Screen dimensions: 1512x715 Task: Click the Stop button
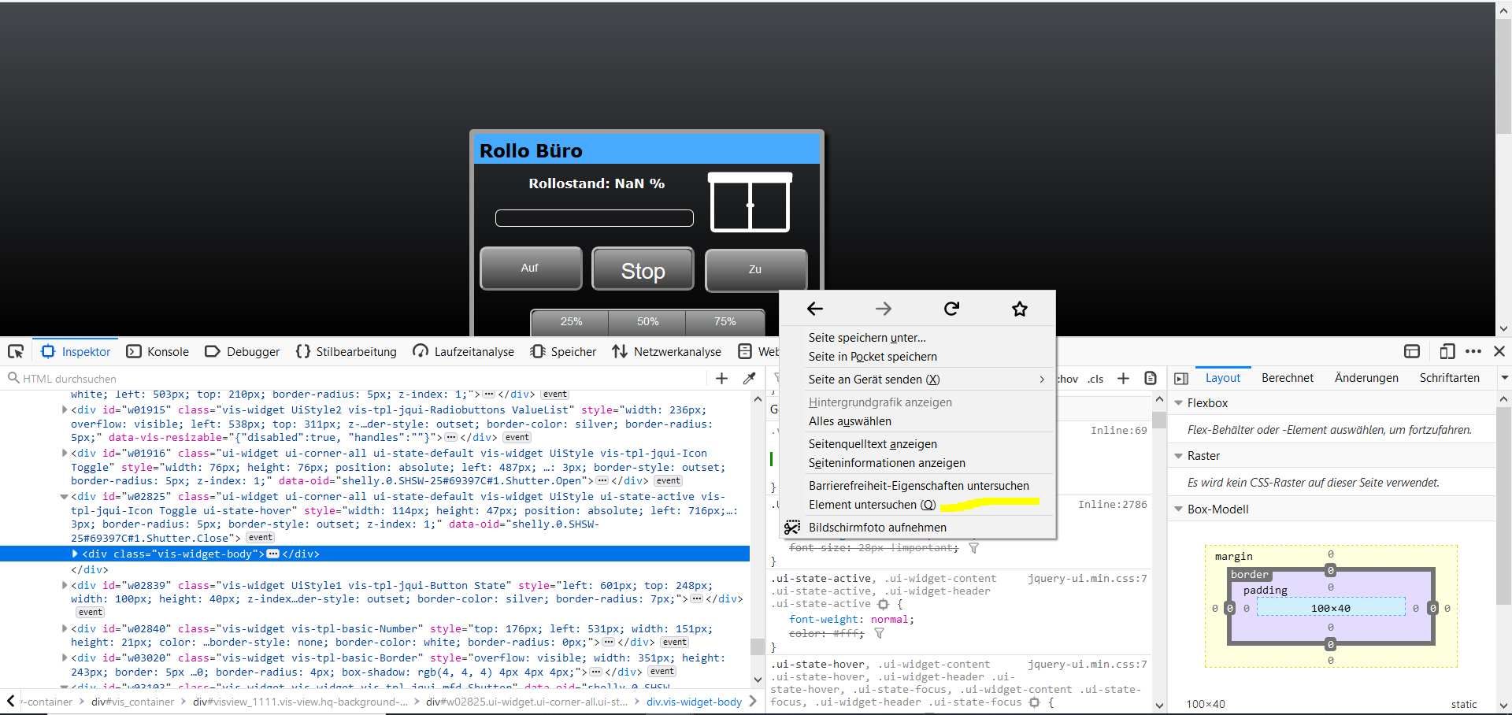[643, 270]
